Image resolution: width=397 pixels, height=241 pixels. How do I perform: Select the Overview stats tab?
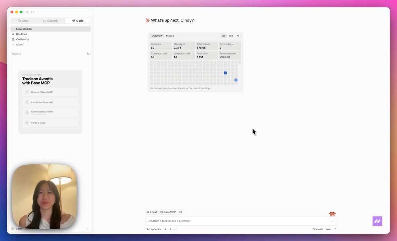[x=157, y=36]
